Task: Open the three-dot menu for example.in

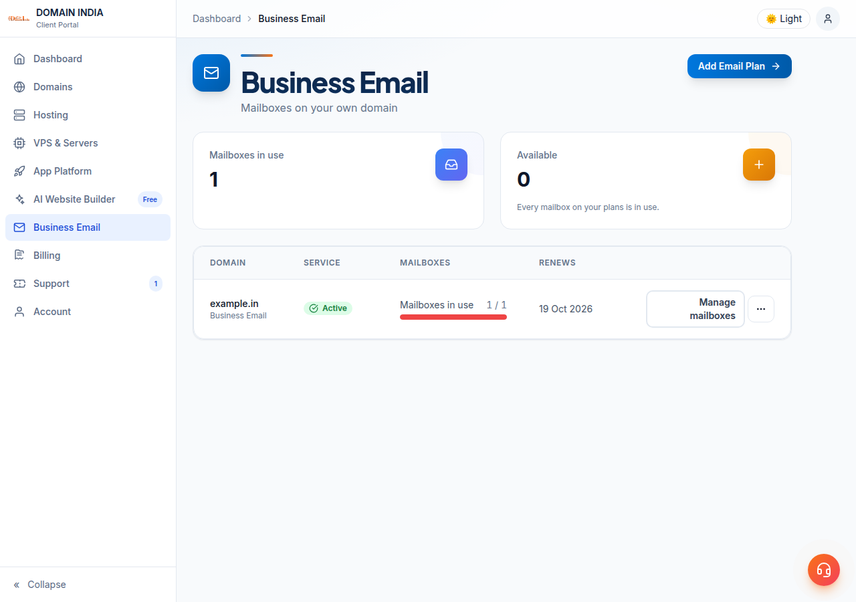Action: pyautogui.click(x=761, y=309)
